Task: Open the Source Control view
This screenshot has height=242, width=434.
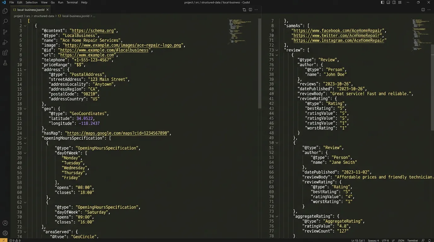Action: [x=5, y=32]
